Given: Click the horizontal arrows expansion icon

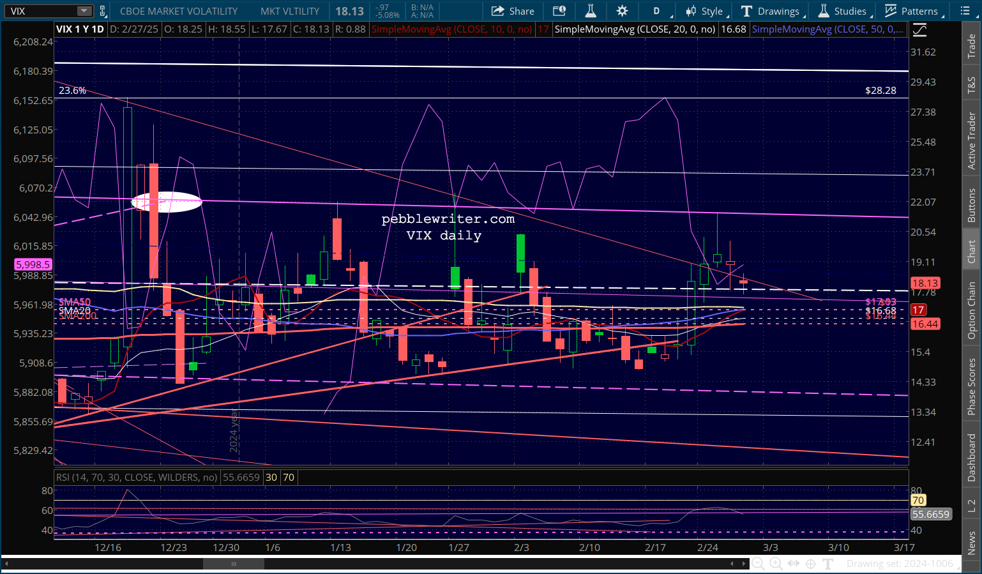Looking at the screenshot, I should click(x=793, y=563).
